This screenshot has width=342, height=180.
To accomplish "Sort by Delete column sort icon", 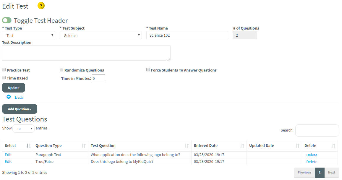I will point(333,145).
